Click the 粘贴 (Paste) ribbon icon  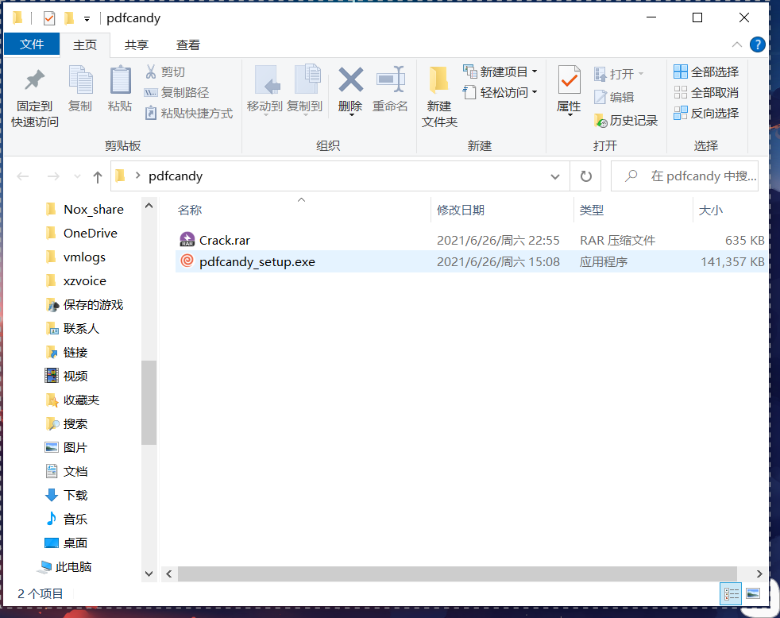tap(120, 89)
